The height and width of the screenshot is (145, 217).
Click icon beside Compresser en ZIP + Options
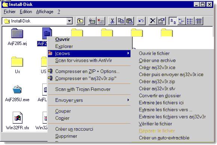click(50, 71)
